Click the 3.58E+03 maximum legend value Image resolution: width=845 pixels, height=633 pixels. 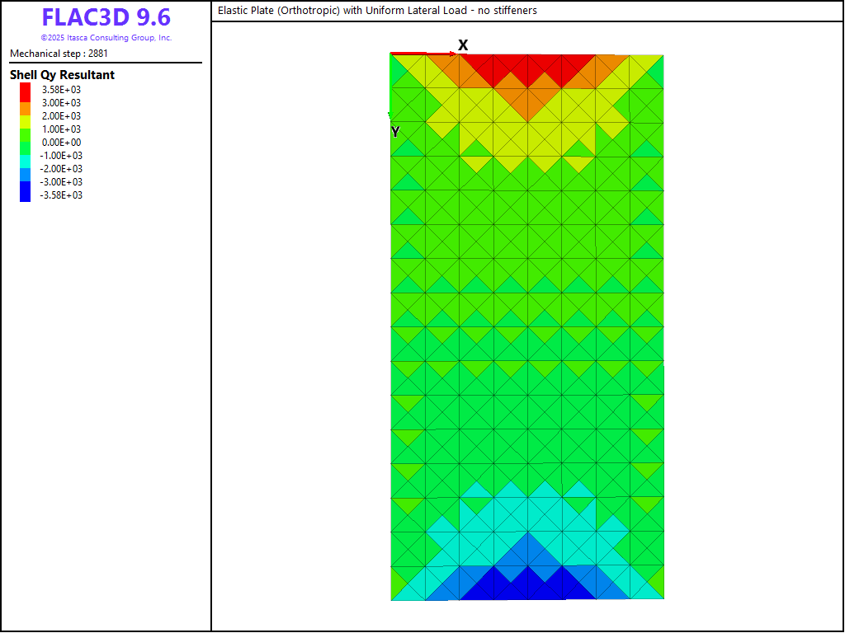62,90
